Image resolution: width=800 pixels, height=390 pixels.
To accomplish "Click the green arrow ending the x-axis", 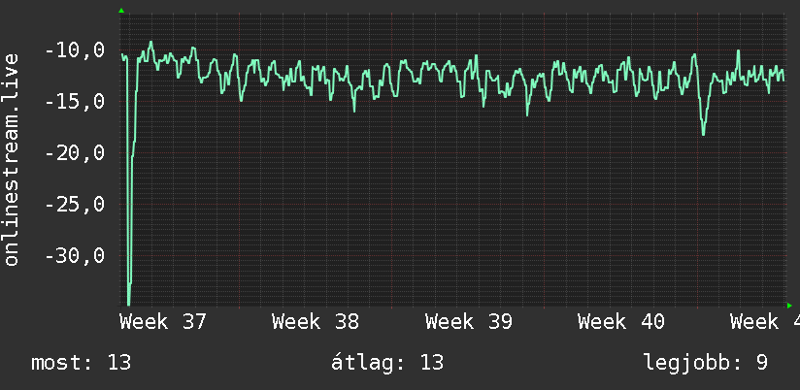I will pos(789,306).
